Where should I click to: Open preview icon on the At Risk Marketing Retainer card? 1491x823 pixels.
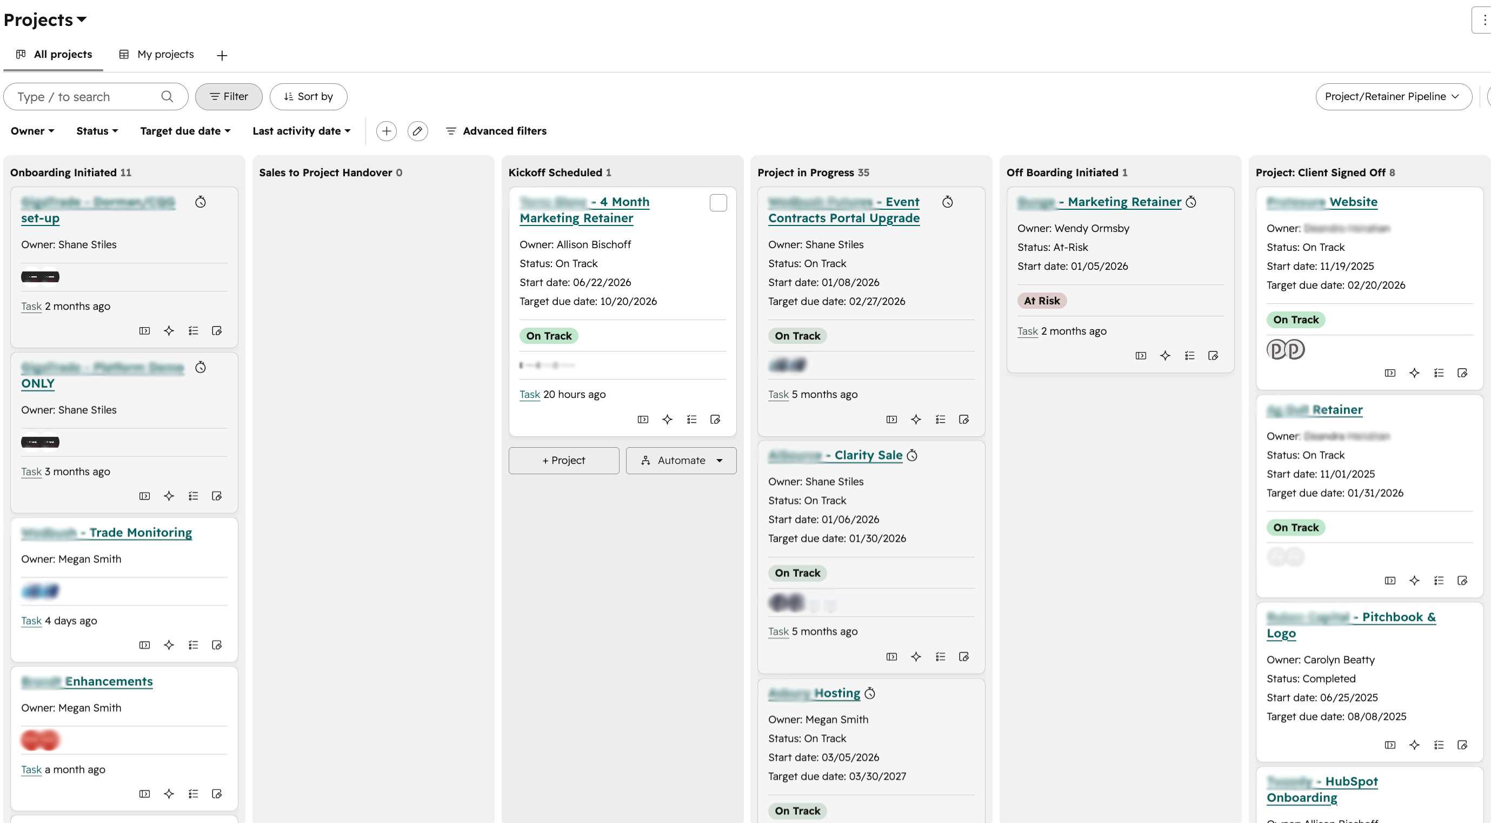pos(1141,355)
